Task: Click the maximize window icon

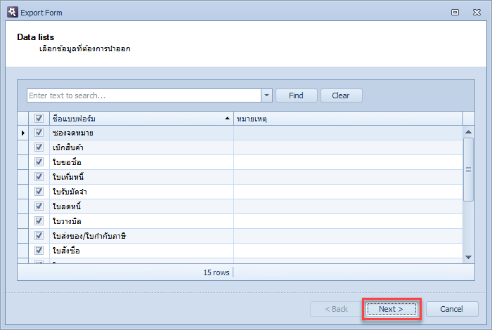Action: 455,12
